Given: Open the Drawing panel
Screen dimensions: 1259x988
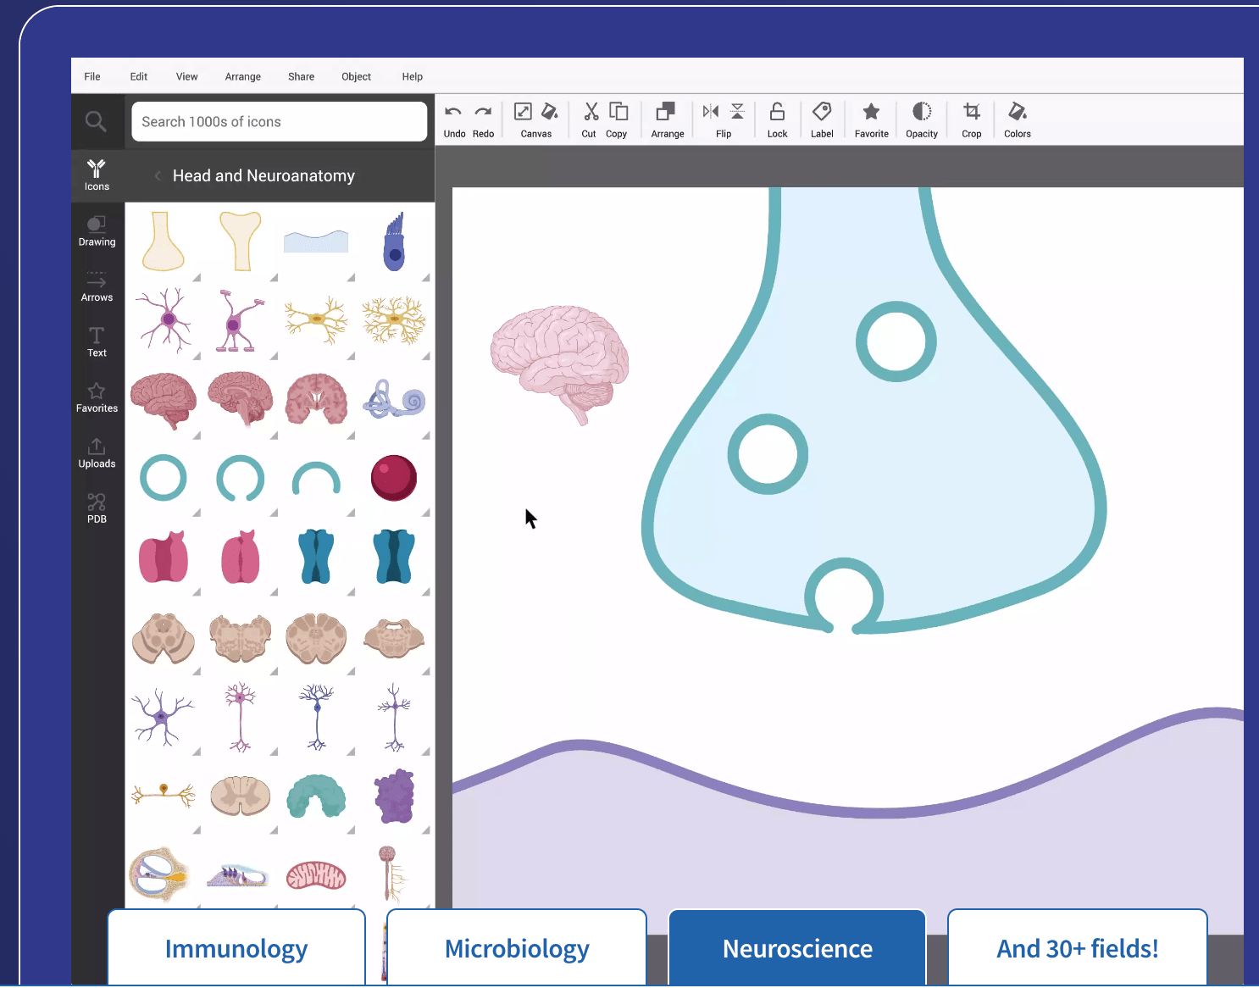Looking at the screenshot, I should coord(96,230).
